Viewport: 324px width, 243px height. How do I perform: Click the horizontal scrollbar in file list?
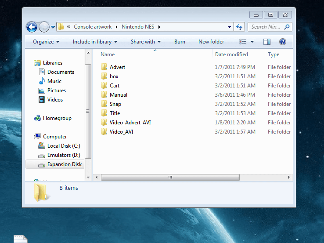pos(170,177)
